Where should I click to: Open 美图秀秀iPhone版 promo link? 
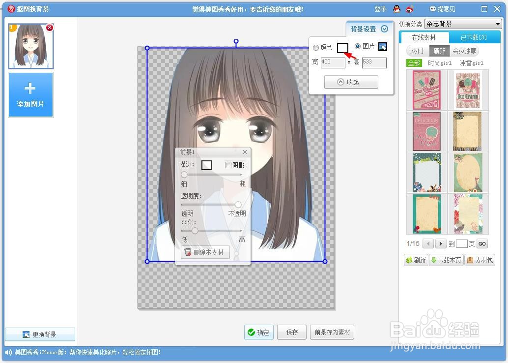[87, 352]
